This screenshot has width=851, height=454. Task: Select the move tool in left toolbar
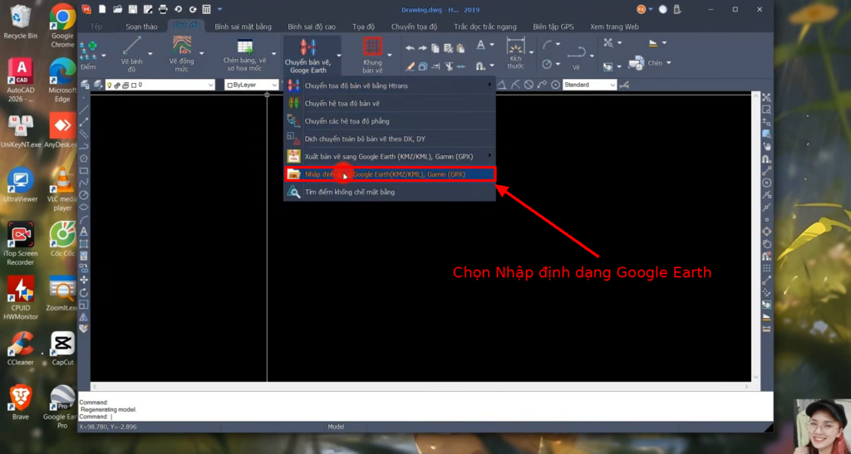(x=84, y=280)
